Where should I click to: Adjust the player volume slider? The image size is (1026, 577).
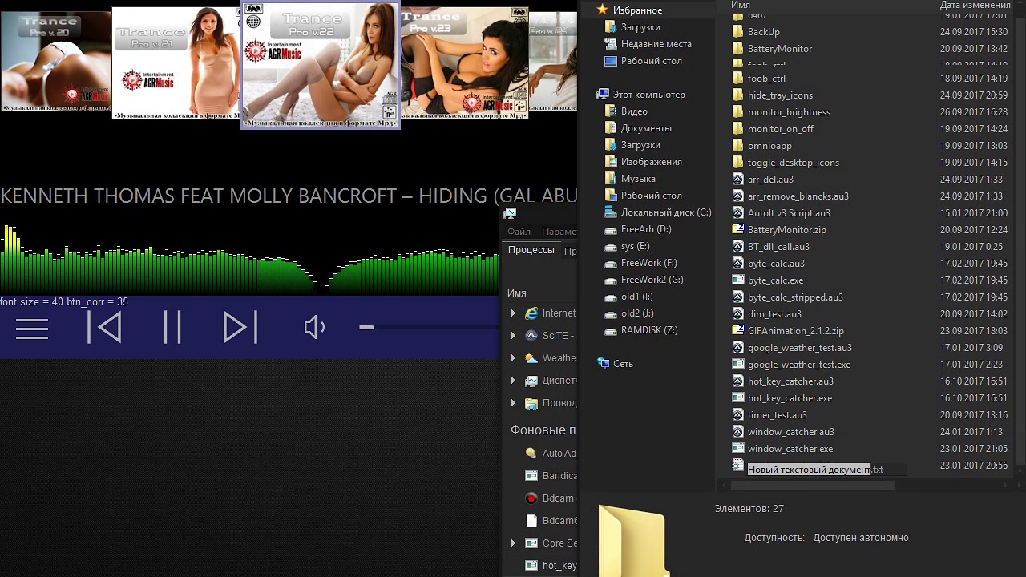pos(429,327)
